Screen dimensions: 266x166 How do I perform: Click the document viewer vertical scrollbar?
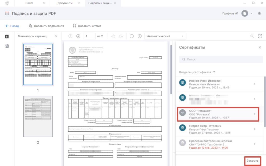(x=171, y=70)
